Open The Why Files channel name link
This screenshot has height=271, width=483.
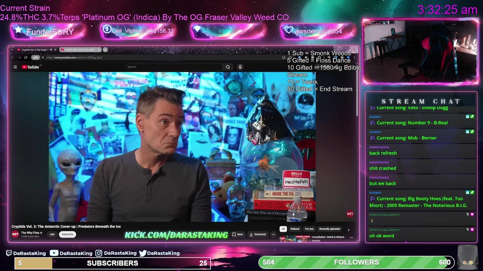coord(31,233)
